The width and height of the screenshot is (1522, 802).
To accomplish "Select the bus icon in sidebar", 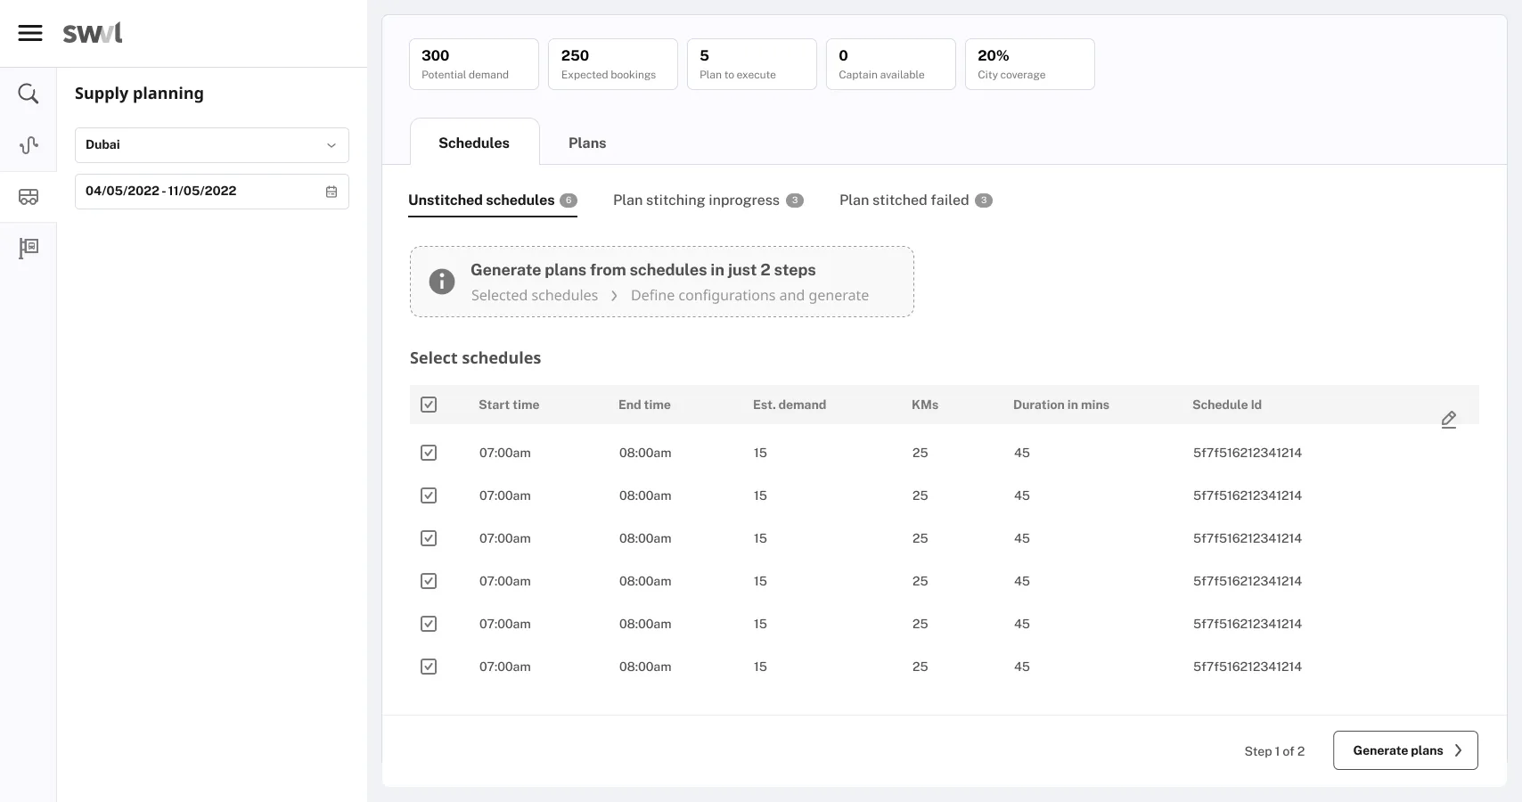I will pyautogui.click(x=29, y=197).
